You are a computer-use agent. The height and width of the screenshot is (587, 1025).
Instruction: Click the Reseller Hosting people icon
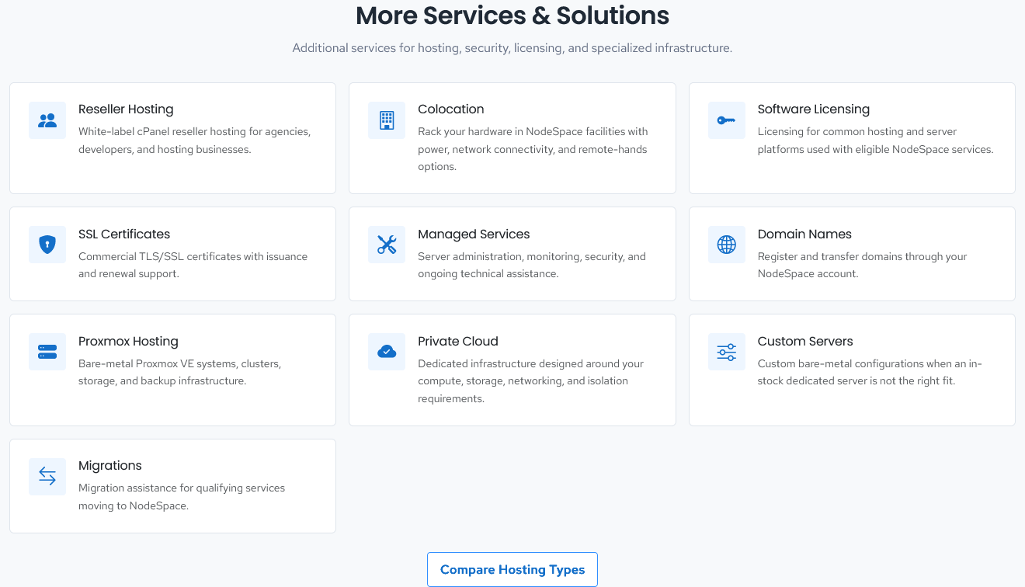pyautogui.click(x=47, y=120)
